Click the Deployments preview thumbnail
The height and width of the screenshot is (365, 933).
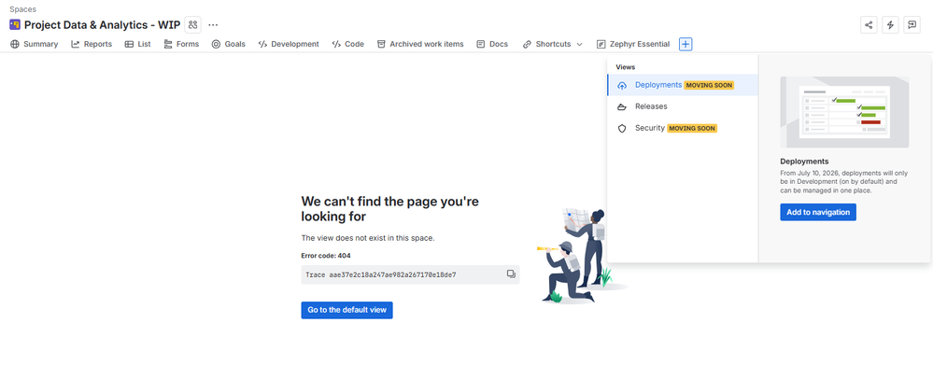[844, 112]
